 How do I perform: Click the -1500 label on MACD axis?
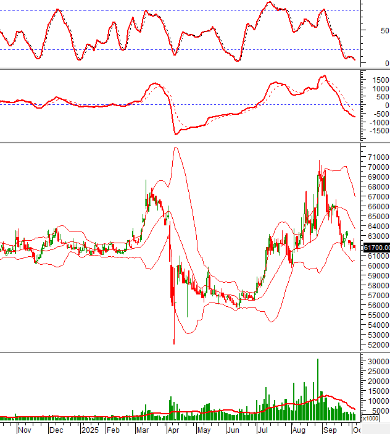click(376, 131)
